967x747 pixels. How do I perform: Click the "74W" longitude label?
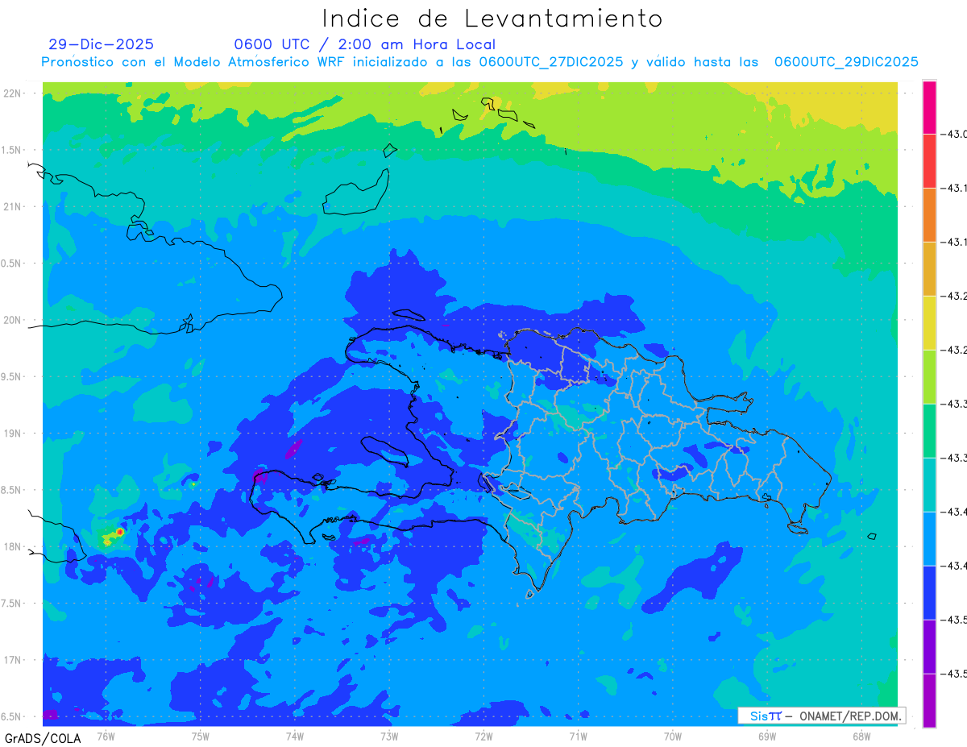coord(294,736)
